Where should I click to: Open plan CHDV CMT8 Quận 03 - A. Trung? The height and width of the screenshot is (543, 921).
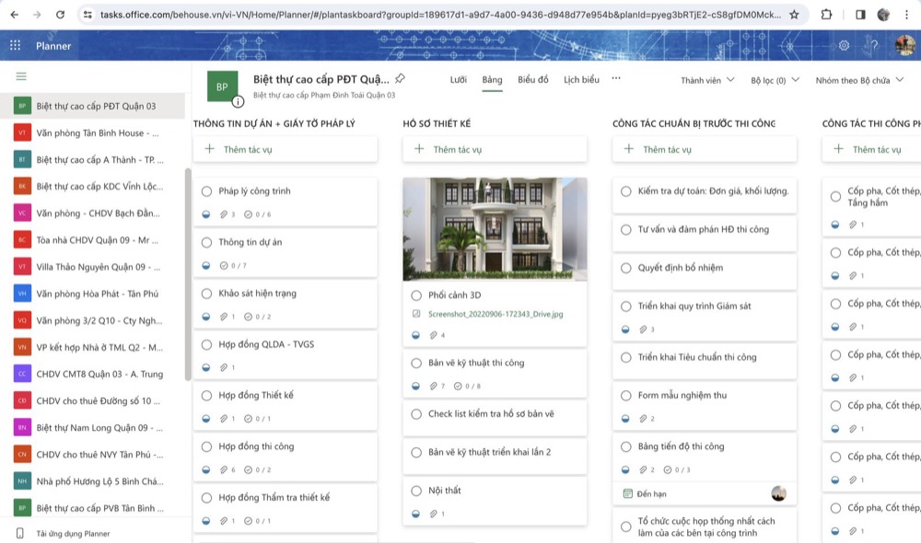pos(93,374)
